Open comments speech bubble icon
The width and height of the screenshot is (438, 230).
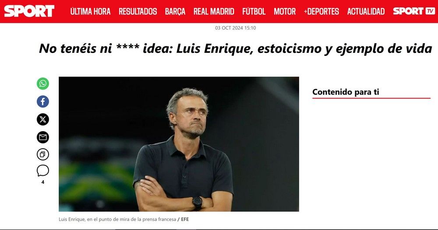(x=43, y=171)
